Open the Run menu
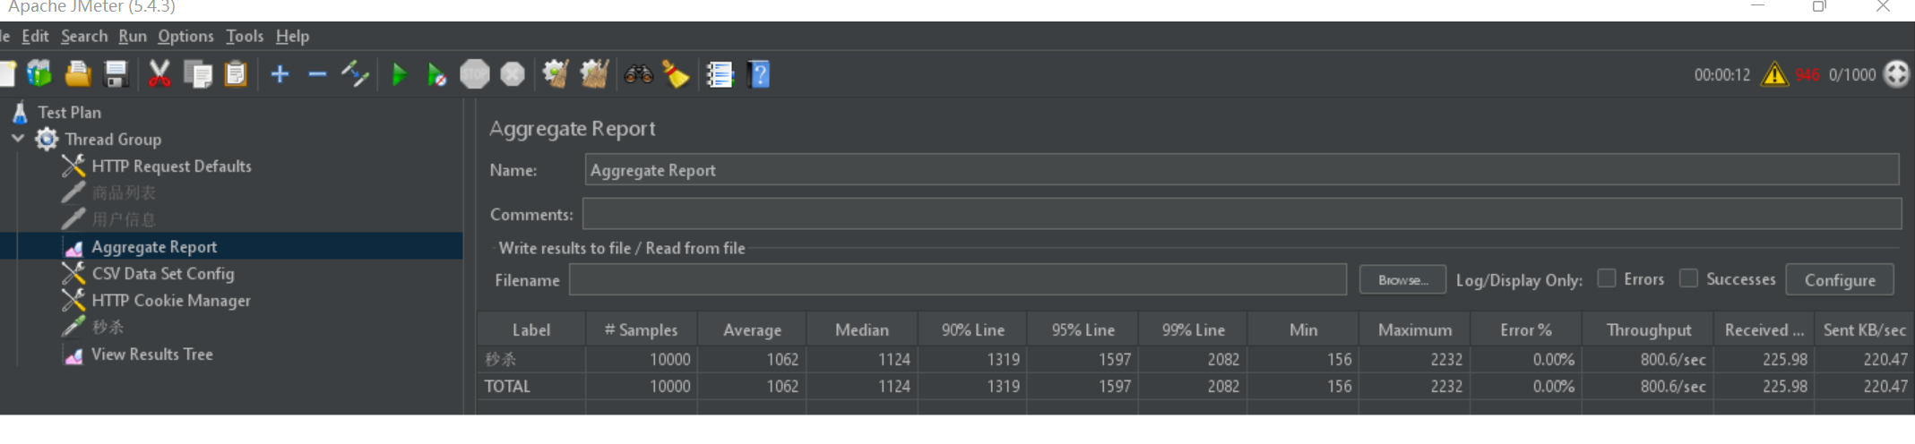The width and height of the screenshot is (1915, 444). (x=133, y=36)
